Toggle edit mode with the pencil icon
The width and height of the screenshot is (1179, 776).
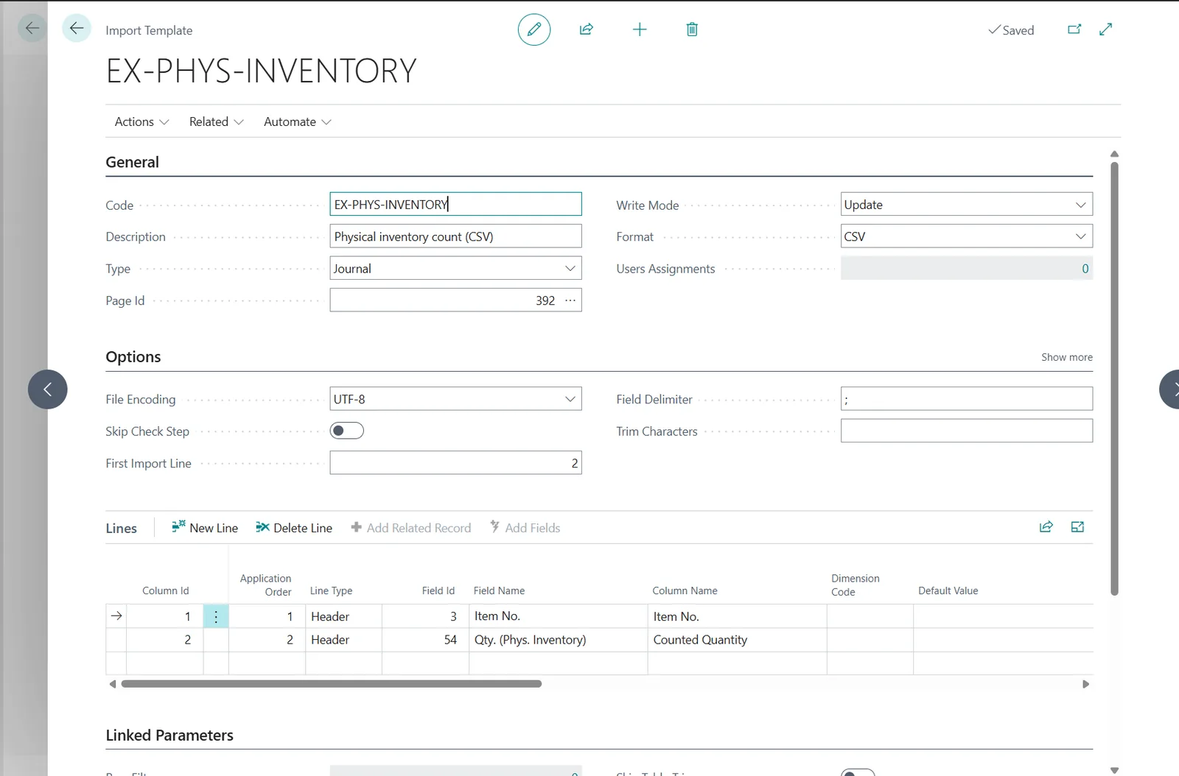click(534, 29)
